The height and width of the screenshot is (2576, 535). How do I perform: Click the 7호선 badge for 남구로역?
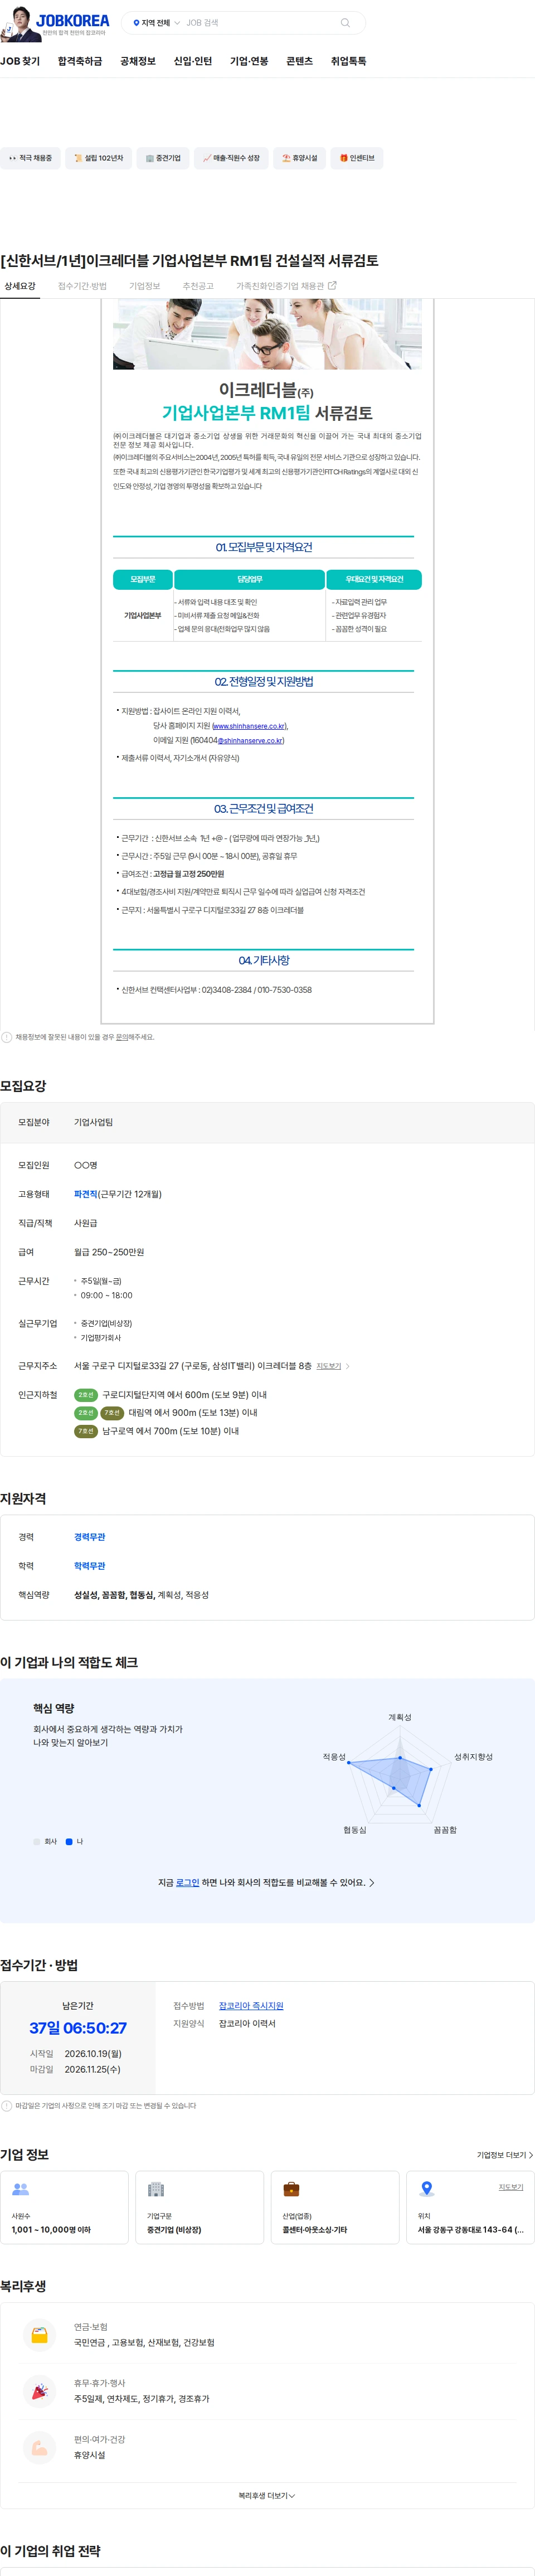coord(86,1431)
